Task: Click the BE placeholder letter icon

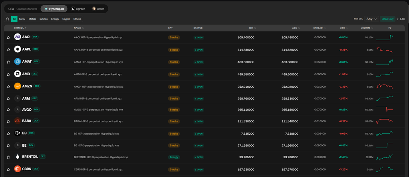Action: click(18, 145)
